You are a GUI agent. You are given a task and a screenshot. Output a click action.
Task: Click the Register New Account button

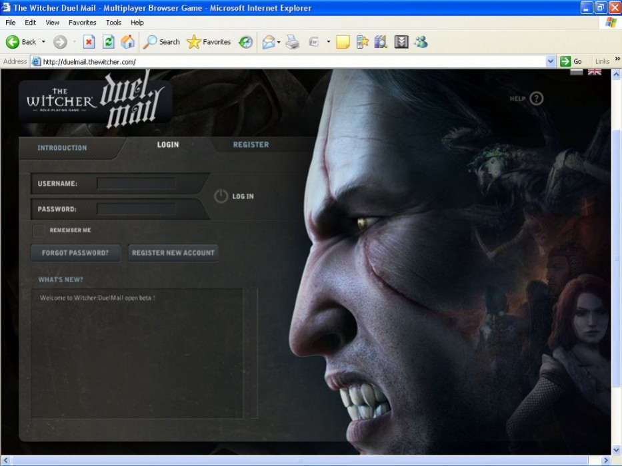click(x=173, y=253)
